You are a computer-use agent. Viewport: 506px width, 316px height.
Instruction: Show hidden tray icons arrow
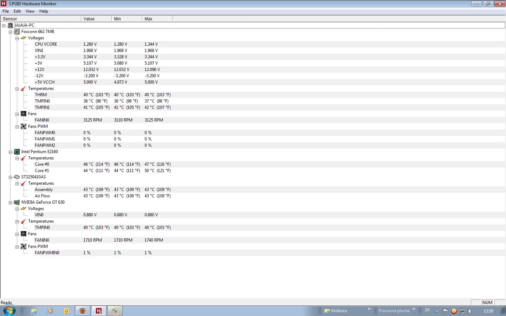pyautogui.click(x=437, y=311)
